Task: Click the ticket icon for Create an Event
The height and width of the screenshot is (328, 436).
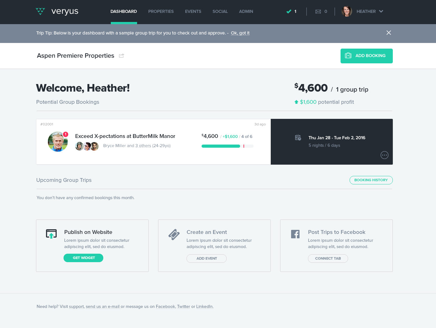Action: point(174,234)
